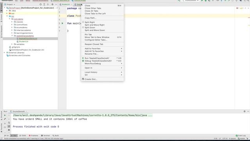Click the Expand All icon in Project panel
The width and height of the screenshot is (250, 141).
(x=44, y=4)
